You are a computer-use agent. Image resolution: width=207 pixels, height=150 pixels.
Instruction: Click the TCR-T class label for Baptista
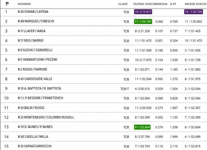pyautogui.click(x=125, y=89)
